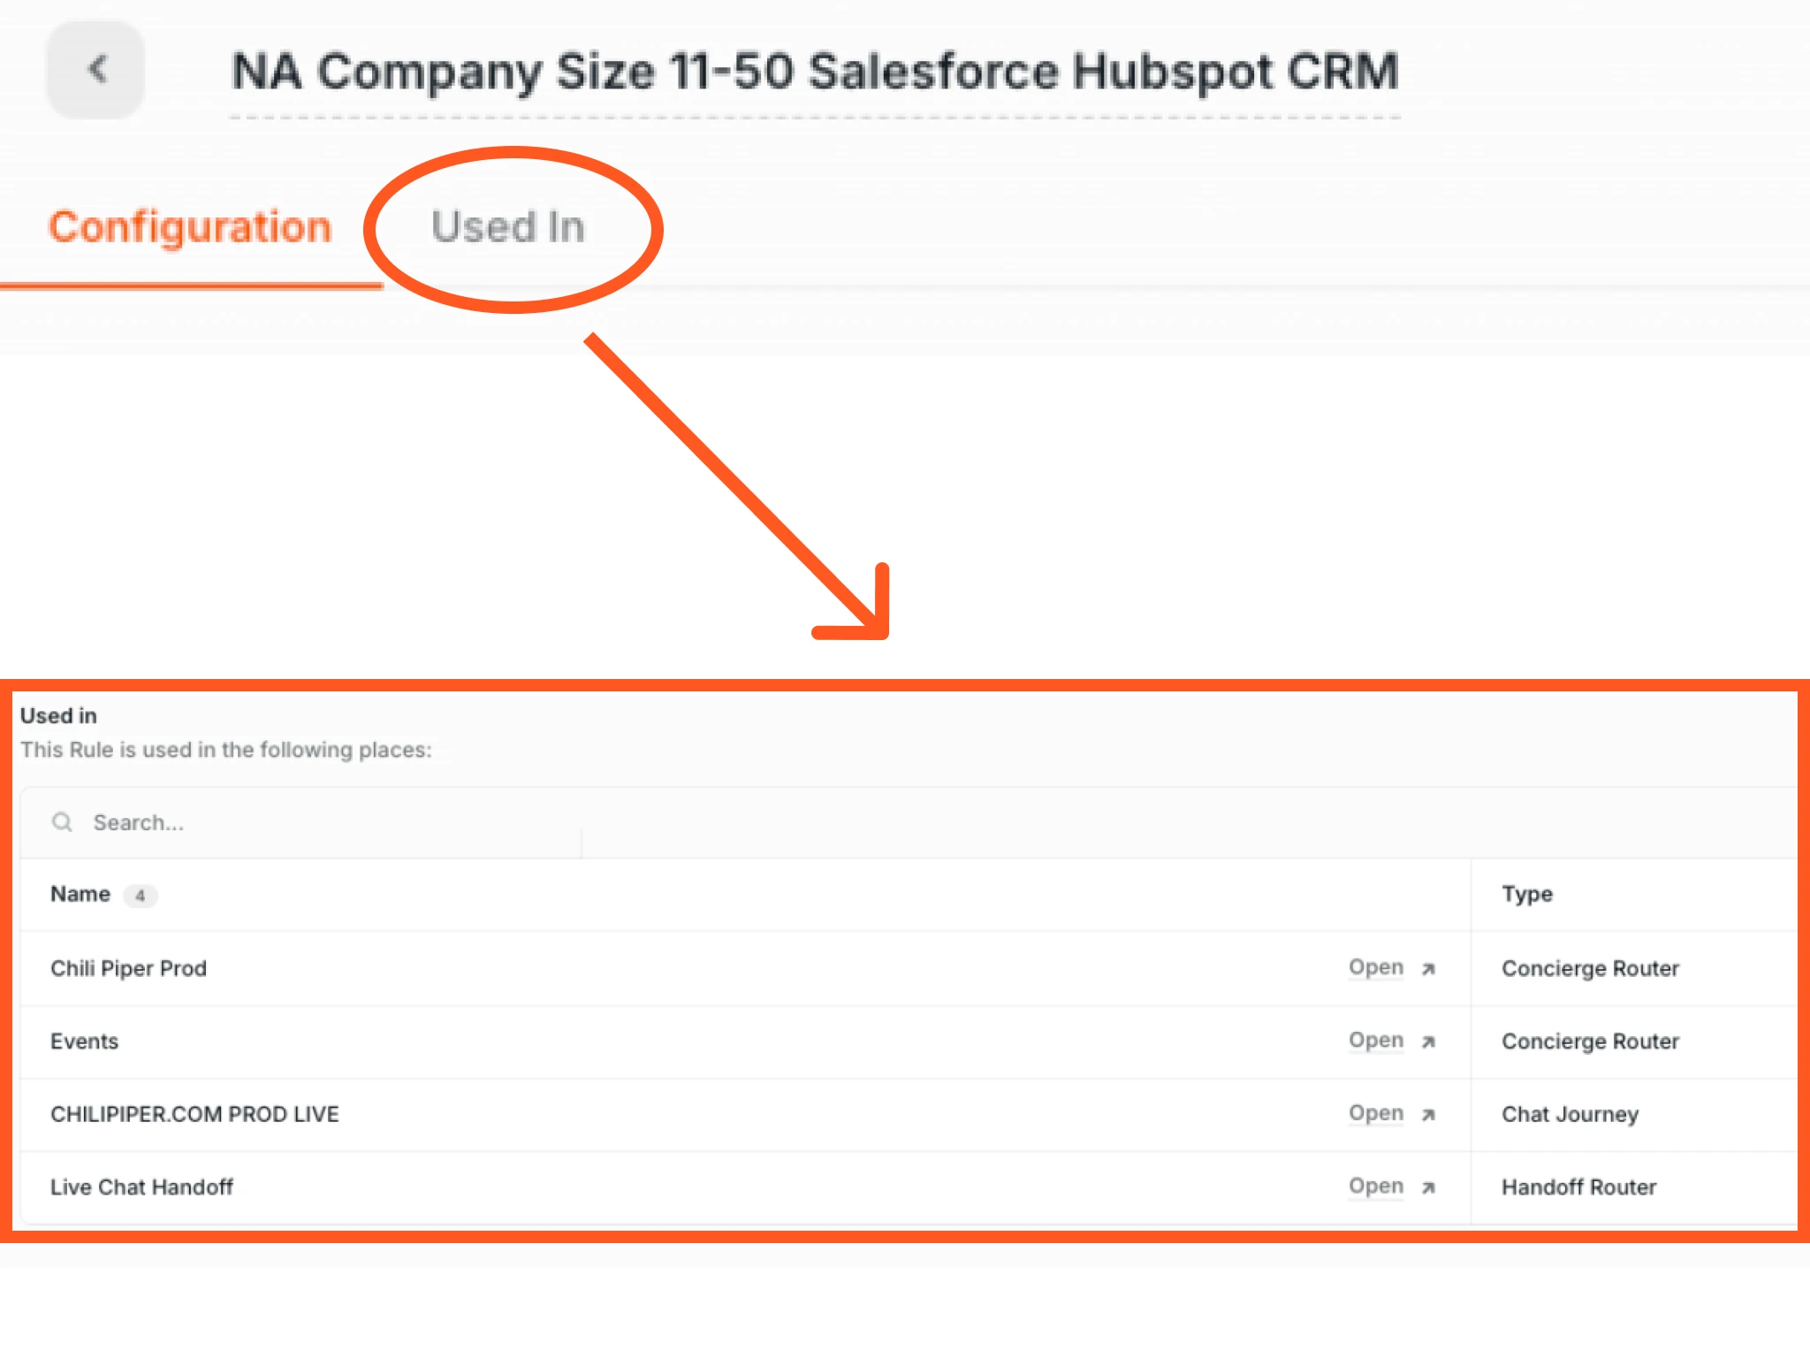1810x1358 pixels.
Task: Click the 'Handoff Router' type cell
Action: coord(1578,1186)
